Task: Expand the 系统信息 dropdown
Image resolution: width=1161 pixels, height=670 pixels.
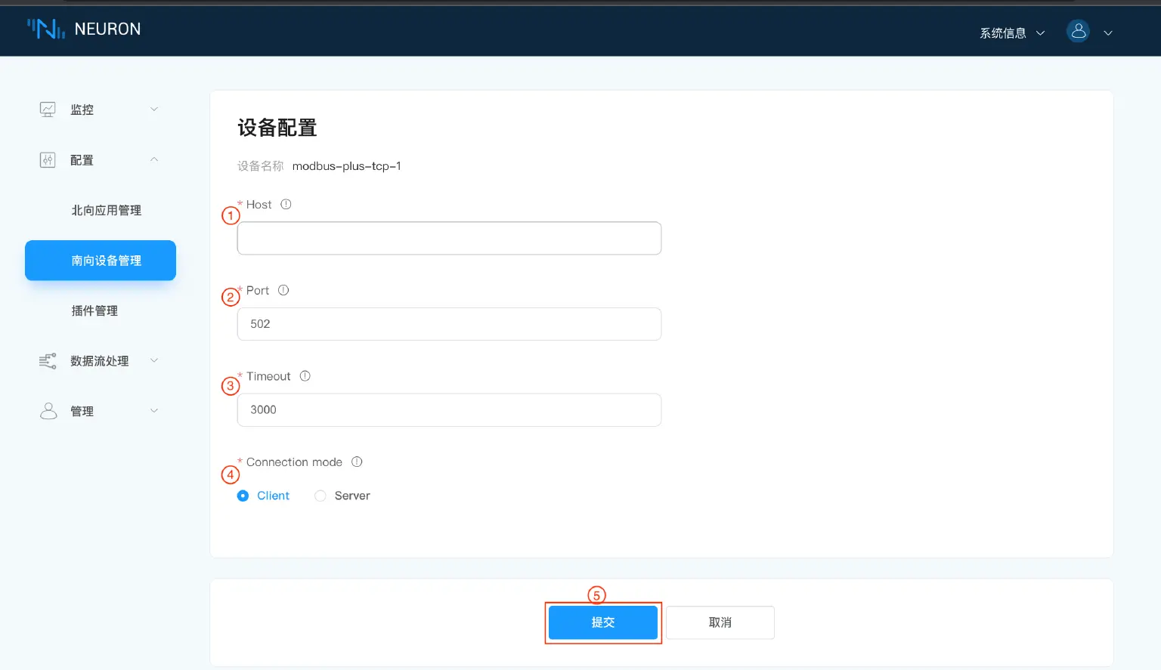Action: click(1012, 33)
